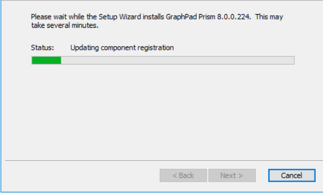Click the "take several minutes." text line
The width and height of the screenshot is (323, 193).
[65, 26]
